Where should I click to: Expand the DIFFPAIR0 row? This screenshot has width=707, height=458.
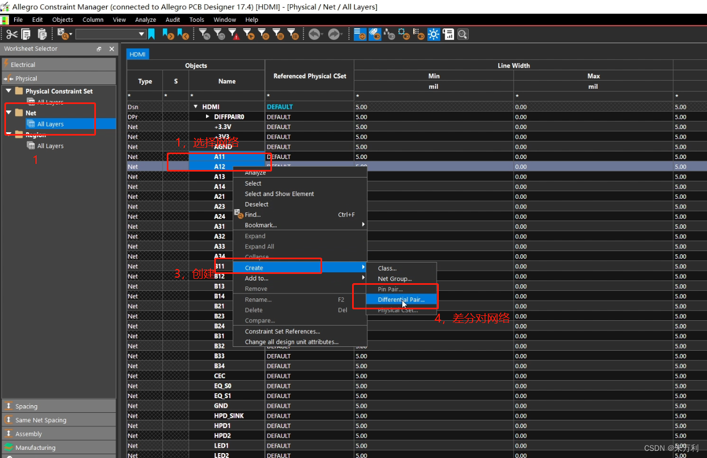pyautogui.click(x=208, y=117)
